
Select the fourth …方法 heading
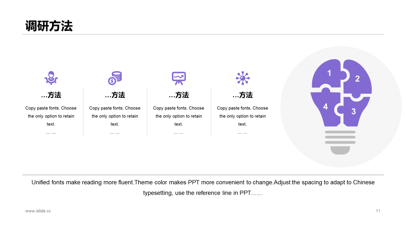click(x=243, y=95)
